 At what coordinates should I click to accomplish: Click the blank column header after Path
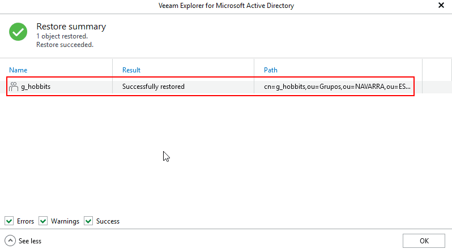(x=437, y=70)
